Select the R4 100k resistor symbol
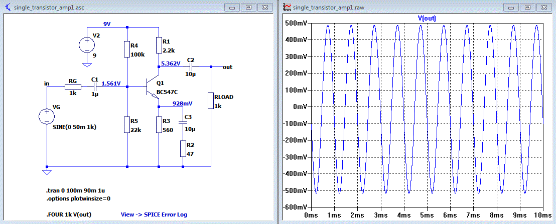This screenshot has width=556, height=224. coord(127,49)
